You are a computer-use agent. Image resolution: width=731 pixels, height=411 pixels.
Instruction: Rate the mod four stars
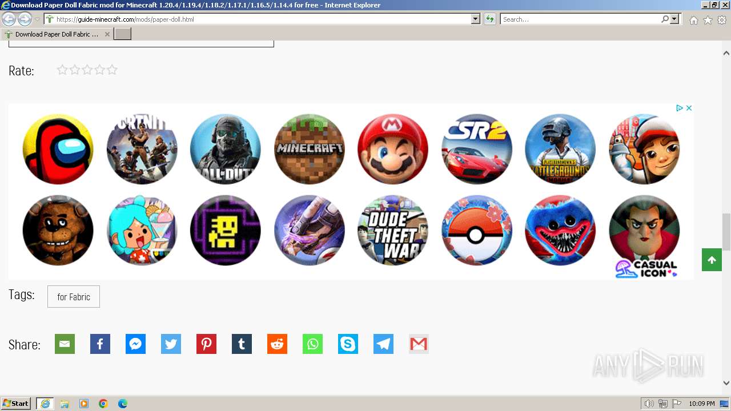pos(100,70)
